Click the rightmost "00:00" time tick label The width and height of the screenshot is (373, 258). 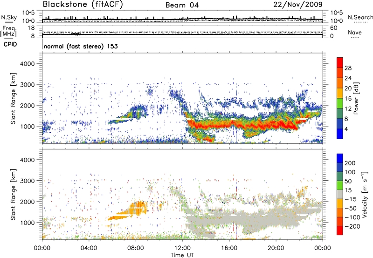point(322,248)
